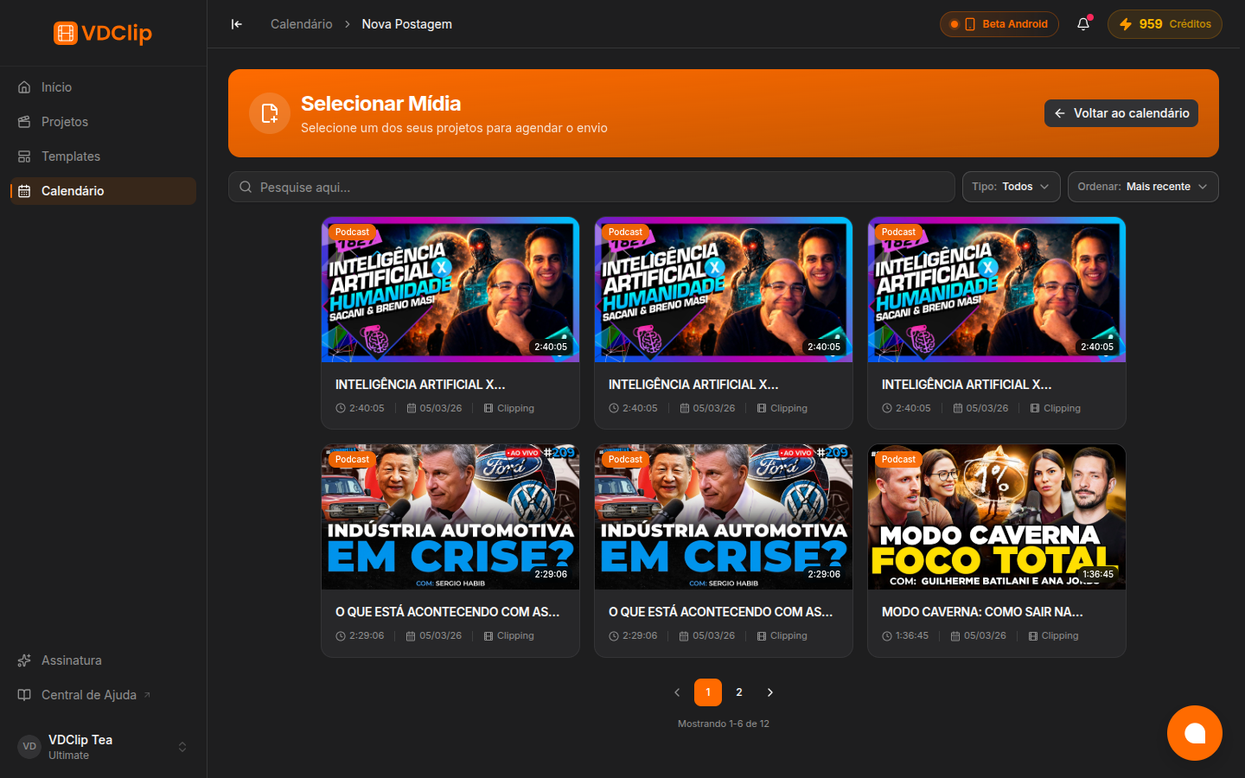Select Calendário in the sidebar

[103, 191]
